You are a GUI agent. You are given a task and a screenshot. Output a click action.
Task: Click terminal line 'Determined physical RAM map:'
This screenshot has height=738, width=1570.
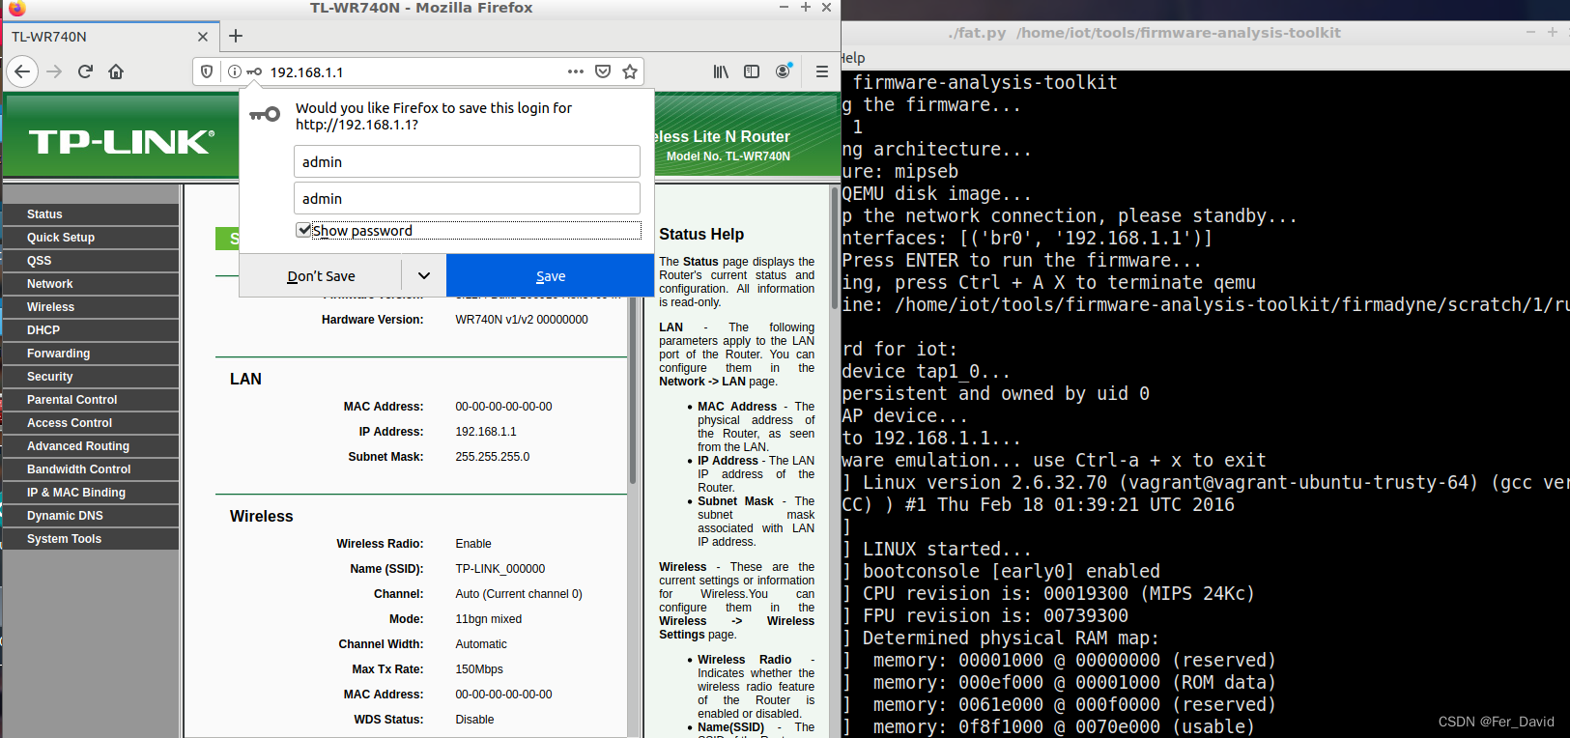1011,639
